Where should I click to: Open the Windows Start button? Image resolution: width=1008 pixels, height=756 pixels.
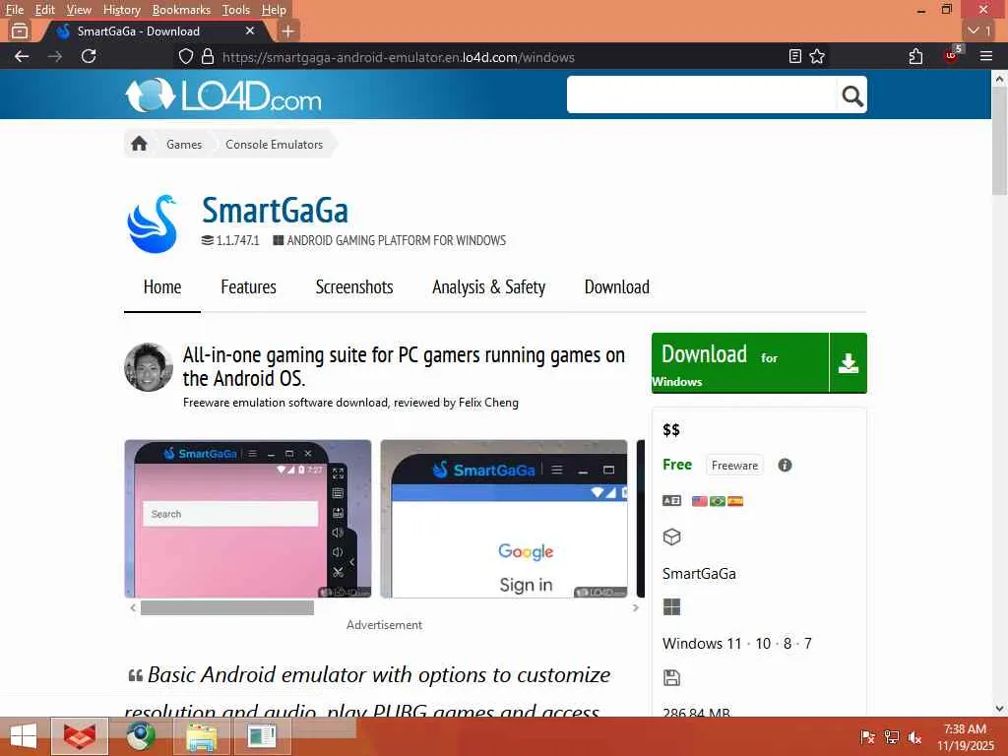[x=24, y=736]
